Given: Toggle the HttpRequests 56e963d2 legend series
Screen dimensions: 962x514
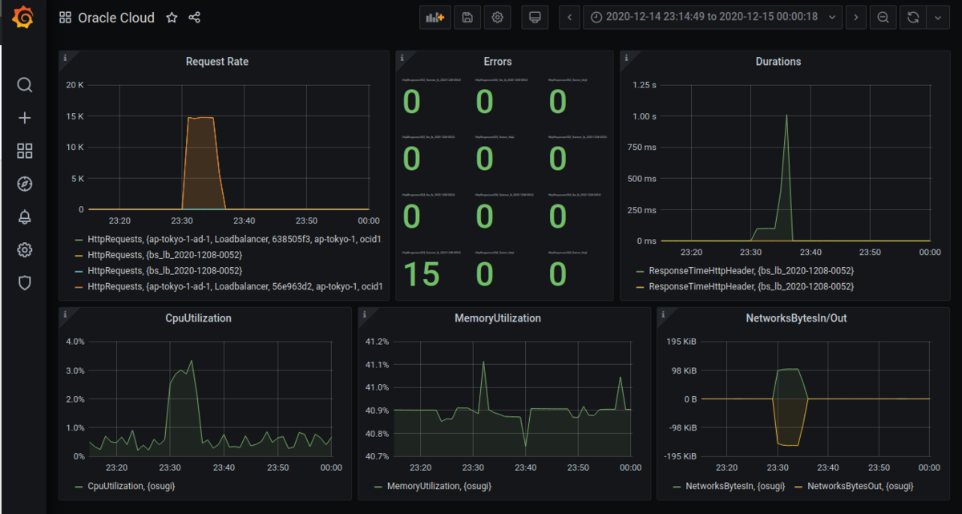Looking at the screenshot, I should pos(234,286).
